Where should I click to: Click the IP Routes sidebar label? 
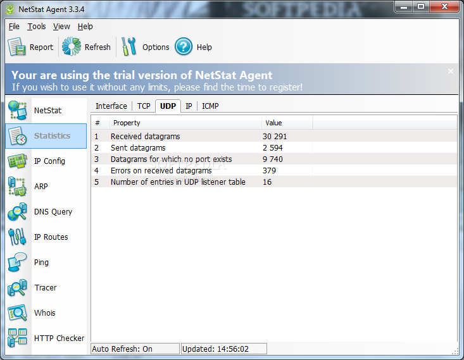[51, 237]
